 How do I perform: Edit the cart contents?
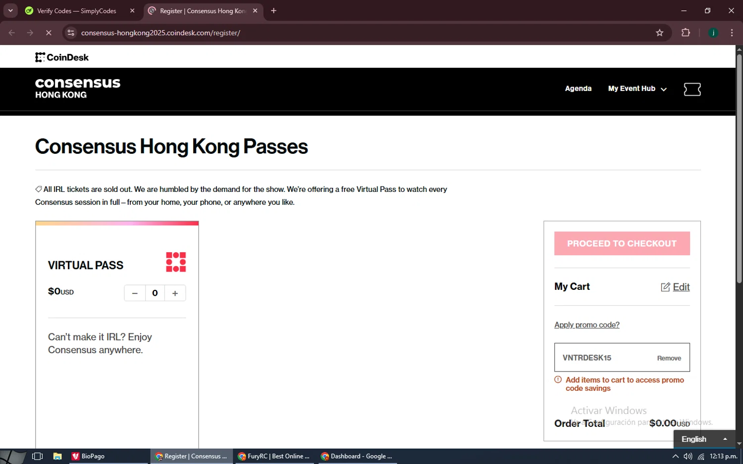click(676, 287)
